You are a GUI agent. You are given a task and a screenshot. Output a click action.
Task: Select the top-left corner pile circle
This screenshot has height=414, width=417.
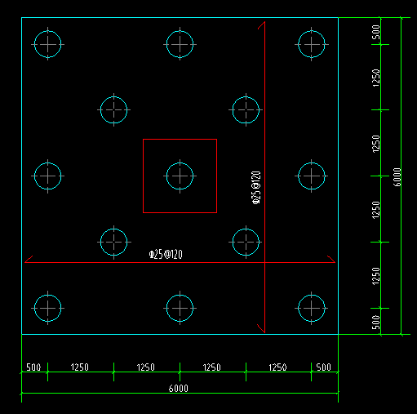pos(48,44)
